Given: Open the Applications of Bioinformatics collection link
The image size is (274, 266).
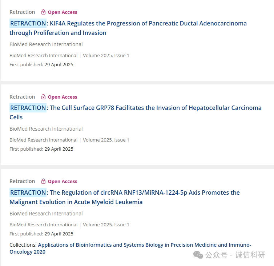Looking at the screenshot, I should 130,248.
